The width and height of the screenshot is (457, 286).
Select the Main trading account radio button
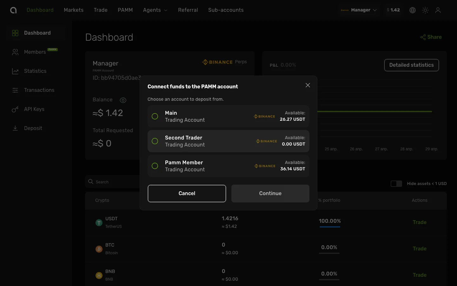(155, 116)
